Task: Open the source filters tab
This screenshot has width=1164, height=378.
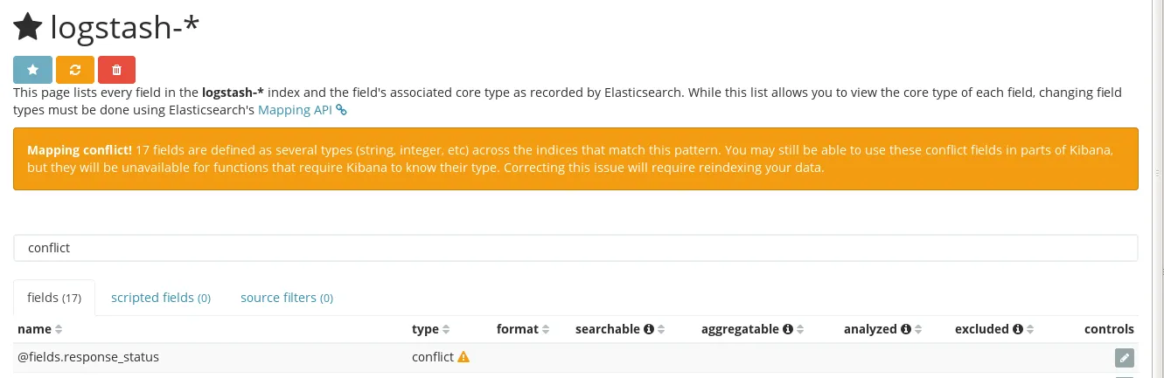Action: (287, 298)
